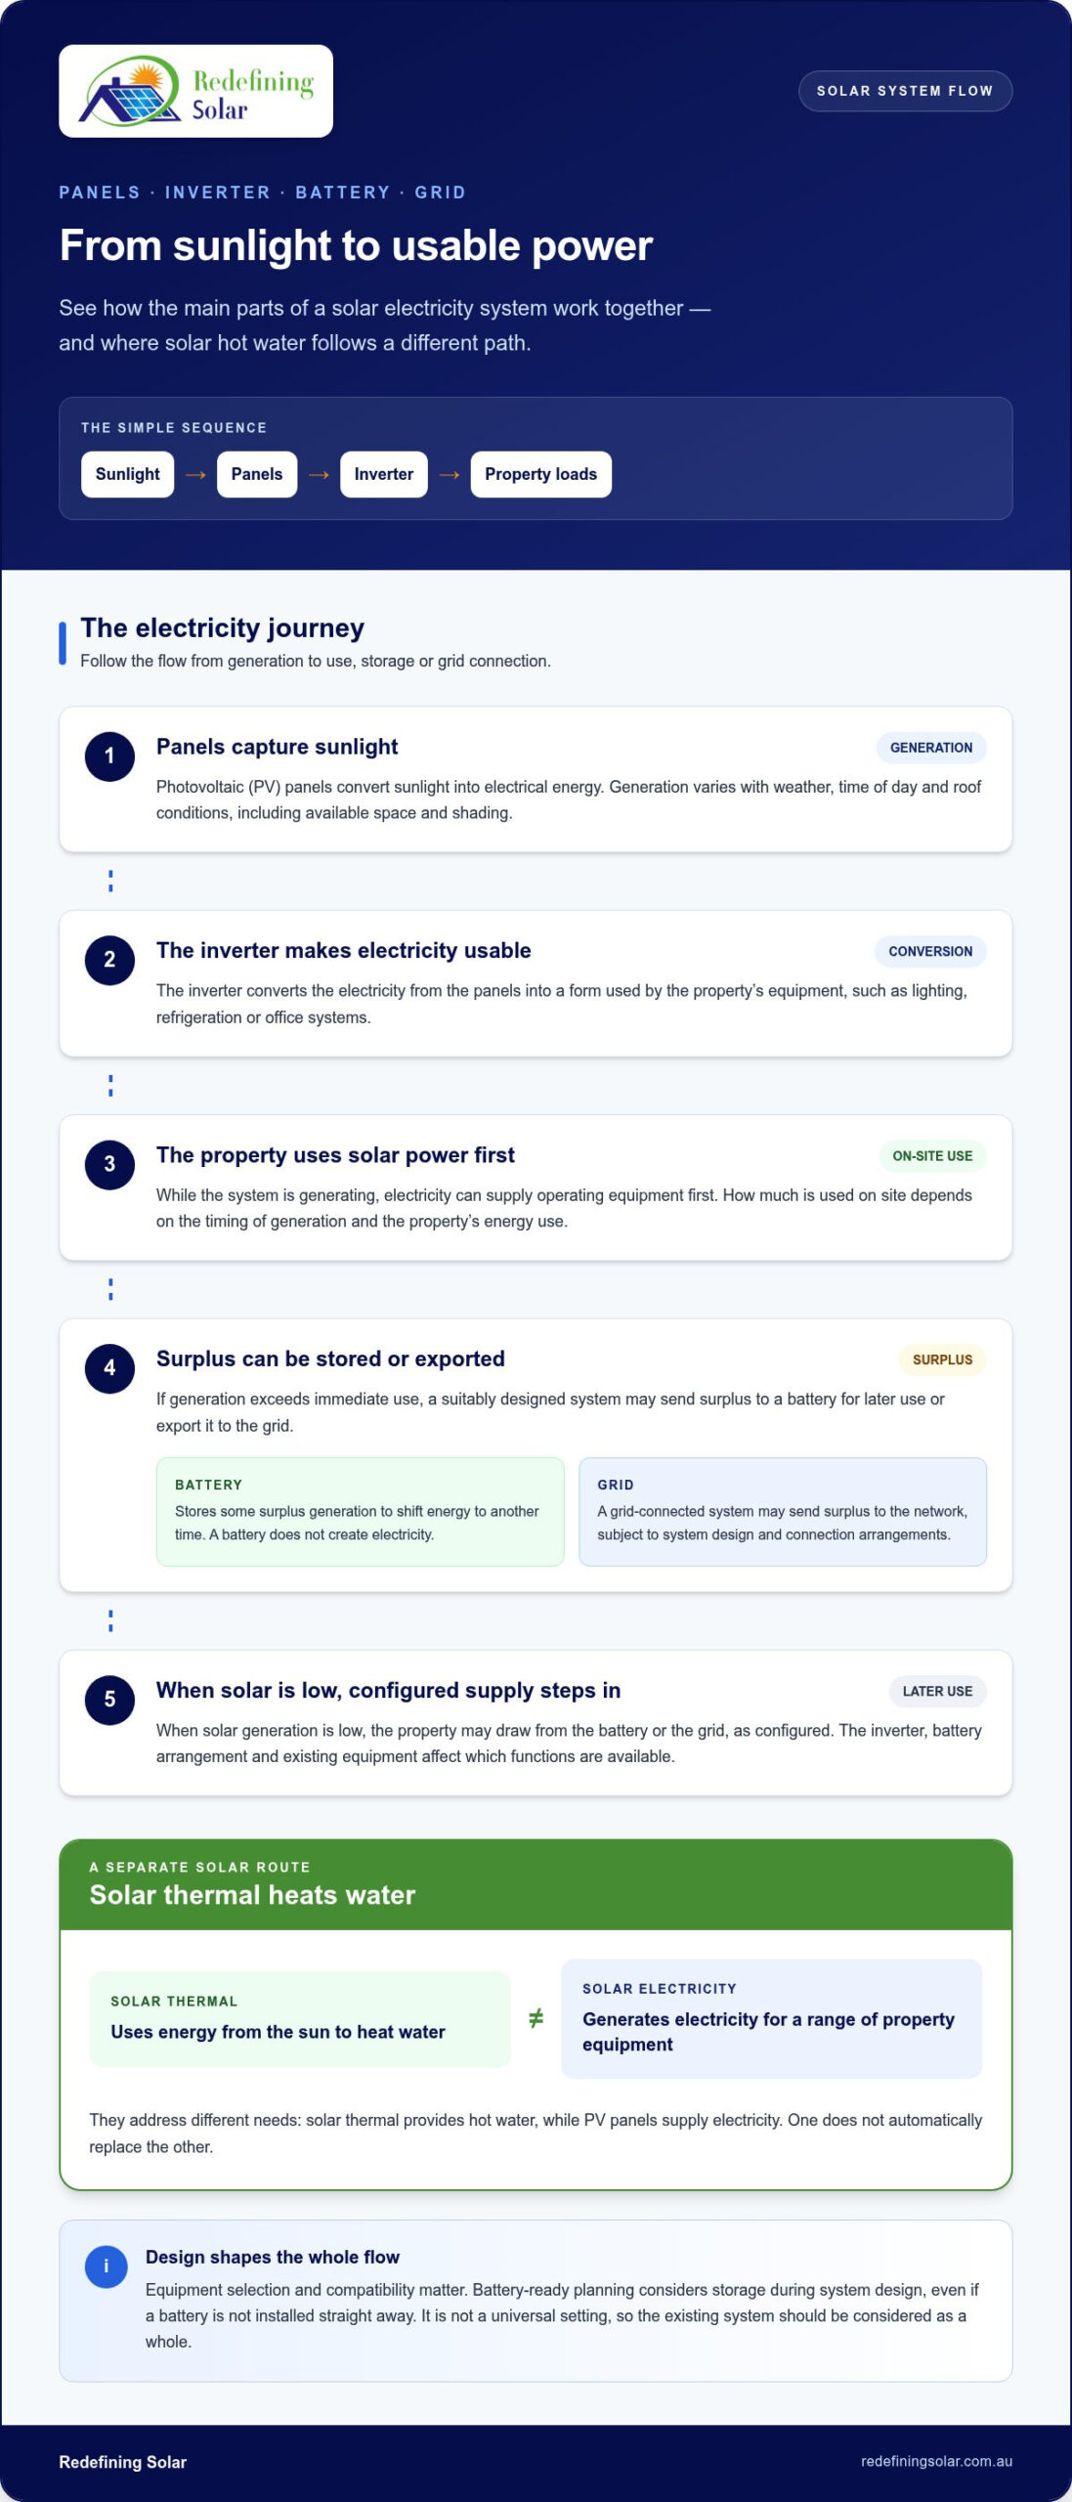
Task: Click the Generation tag
Action: (x=930, y=748)
